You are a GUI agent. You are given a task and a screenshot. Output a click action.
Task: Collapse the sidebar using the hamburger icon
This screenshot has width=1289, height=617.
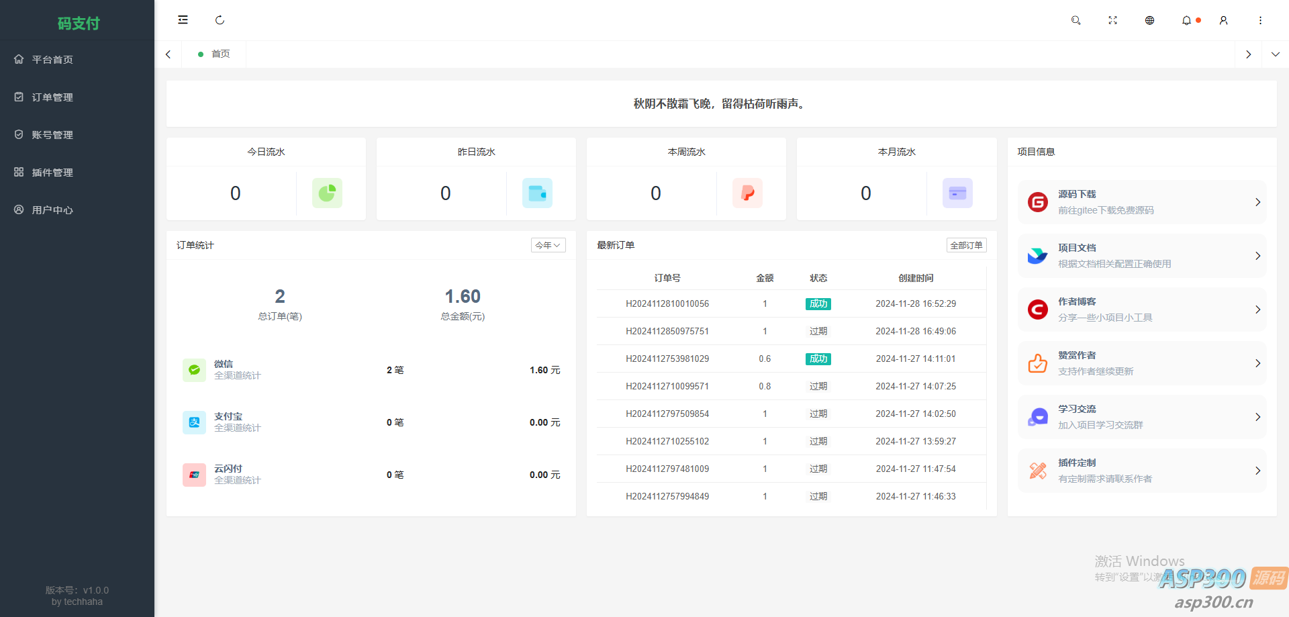183,19
